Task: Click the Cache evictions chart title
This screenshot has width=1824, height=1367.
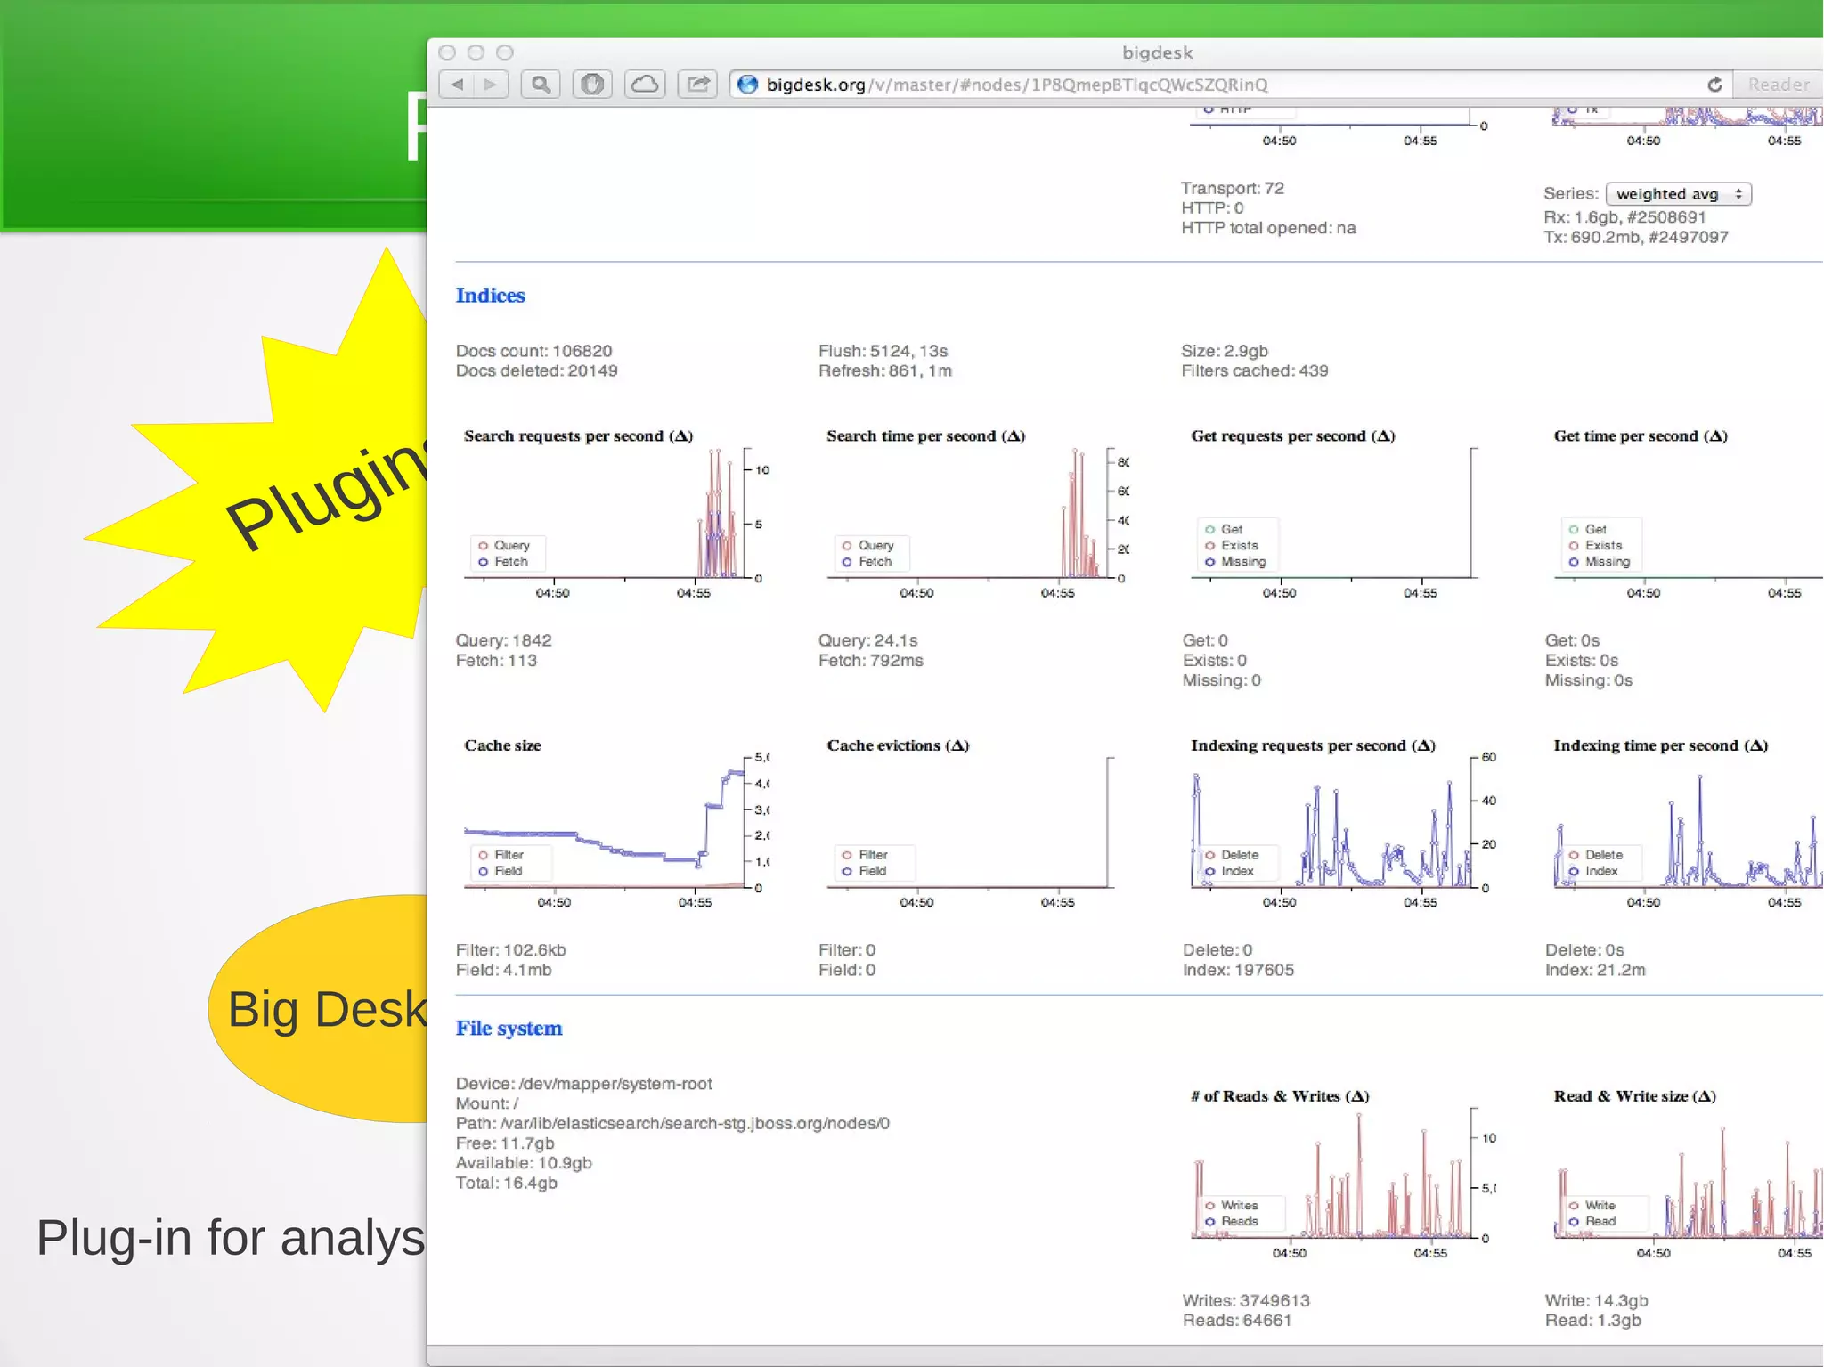Action: 898,745
